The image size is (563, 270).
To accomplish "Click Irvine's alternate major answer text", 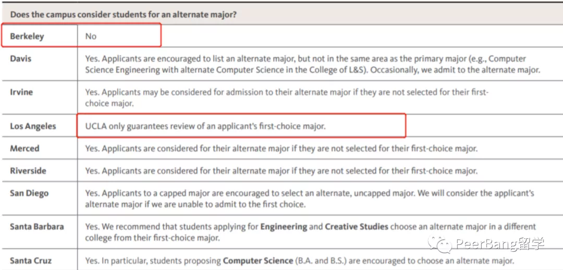I will (x=287, y=97).
